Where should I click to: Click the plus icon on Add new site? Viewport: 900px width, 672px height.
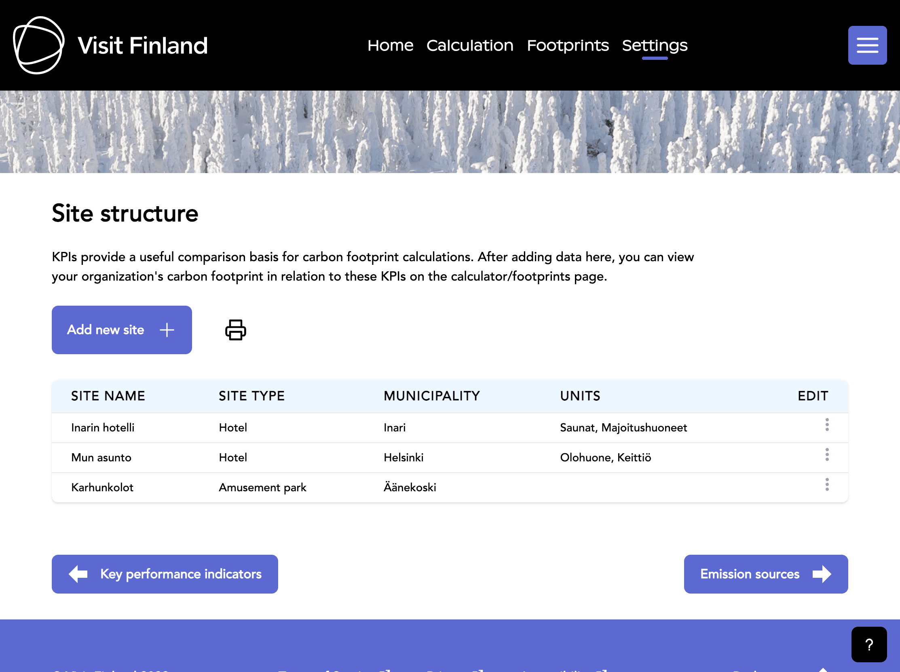click(167, 330)
